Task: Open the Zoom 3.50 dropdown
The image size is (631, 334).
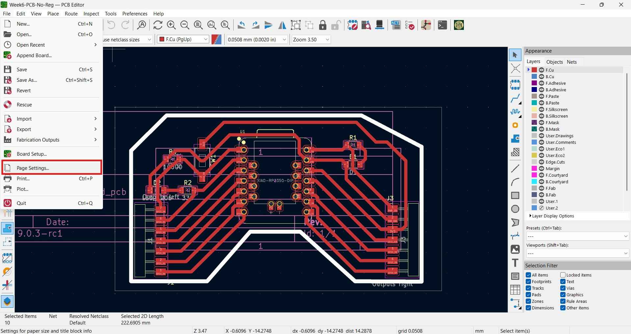Action: (311, 39)
